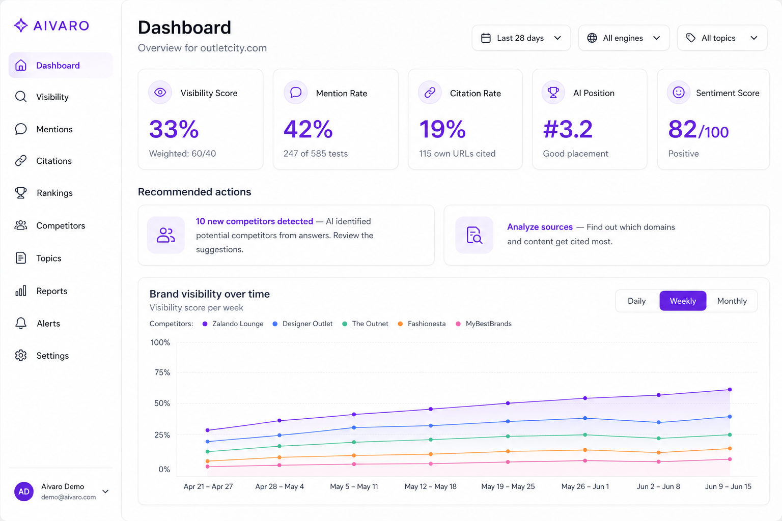Open the All topics dropdown
This screenshot has width=782, height=521.
coord(722,38)
